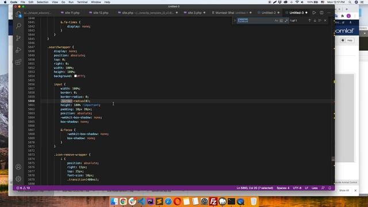Click the #fff color swatch

click(75, 76)
